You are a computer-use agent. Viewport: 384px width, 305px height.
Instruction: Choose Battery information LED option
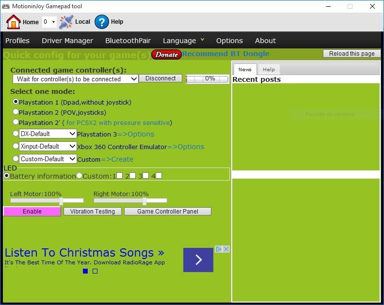pos(7,176)
